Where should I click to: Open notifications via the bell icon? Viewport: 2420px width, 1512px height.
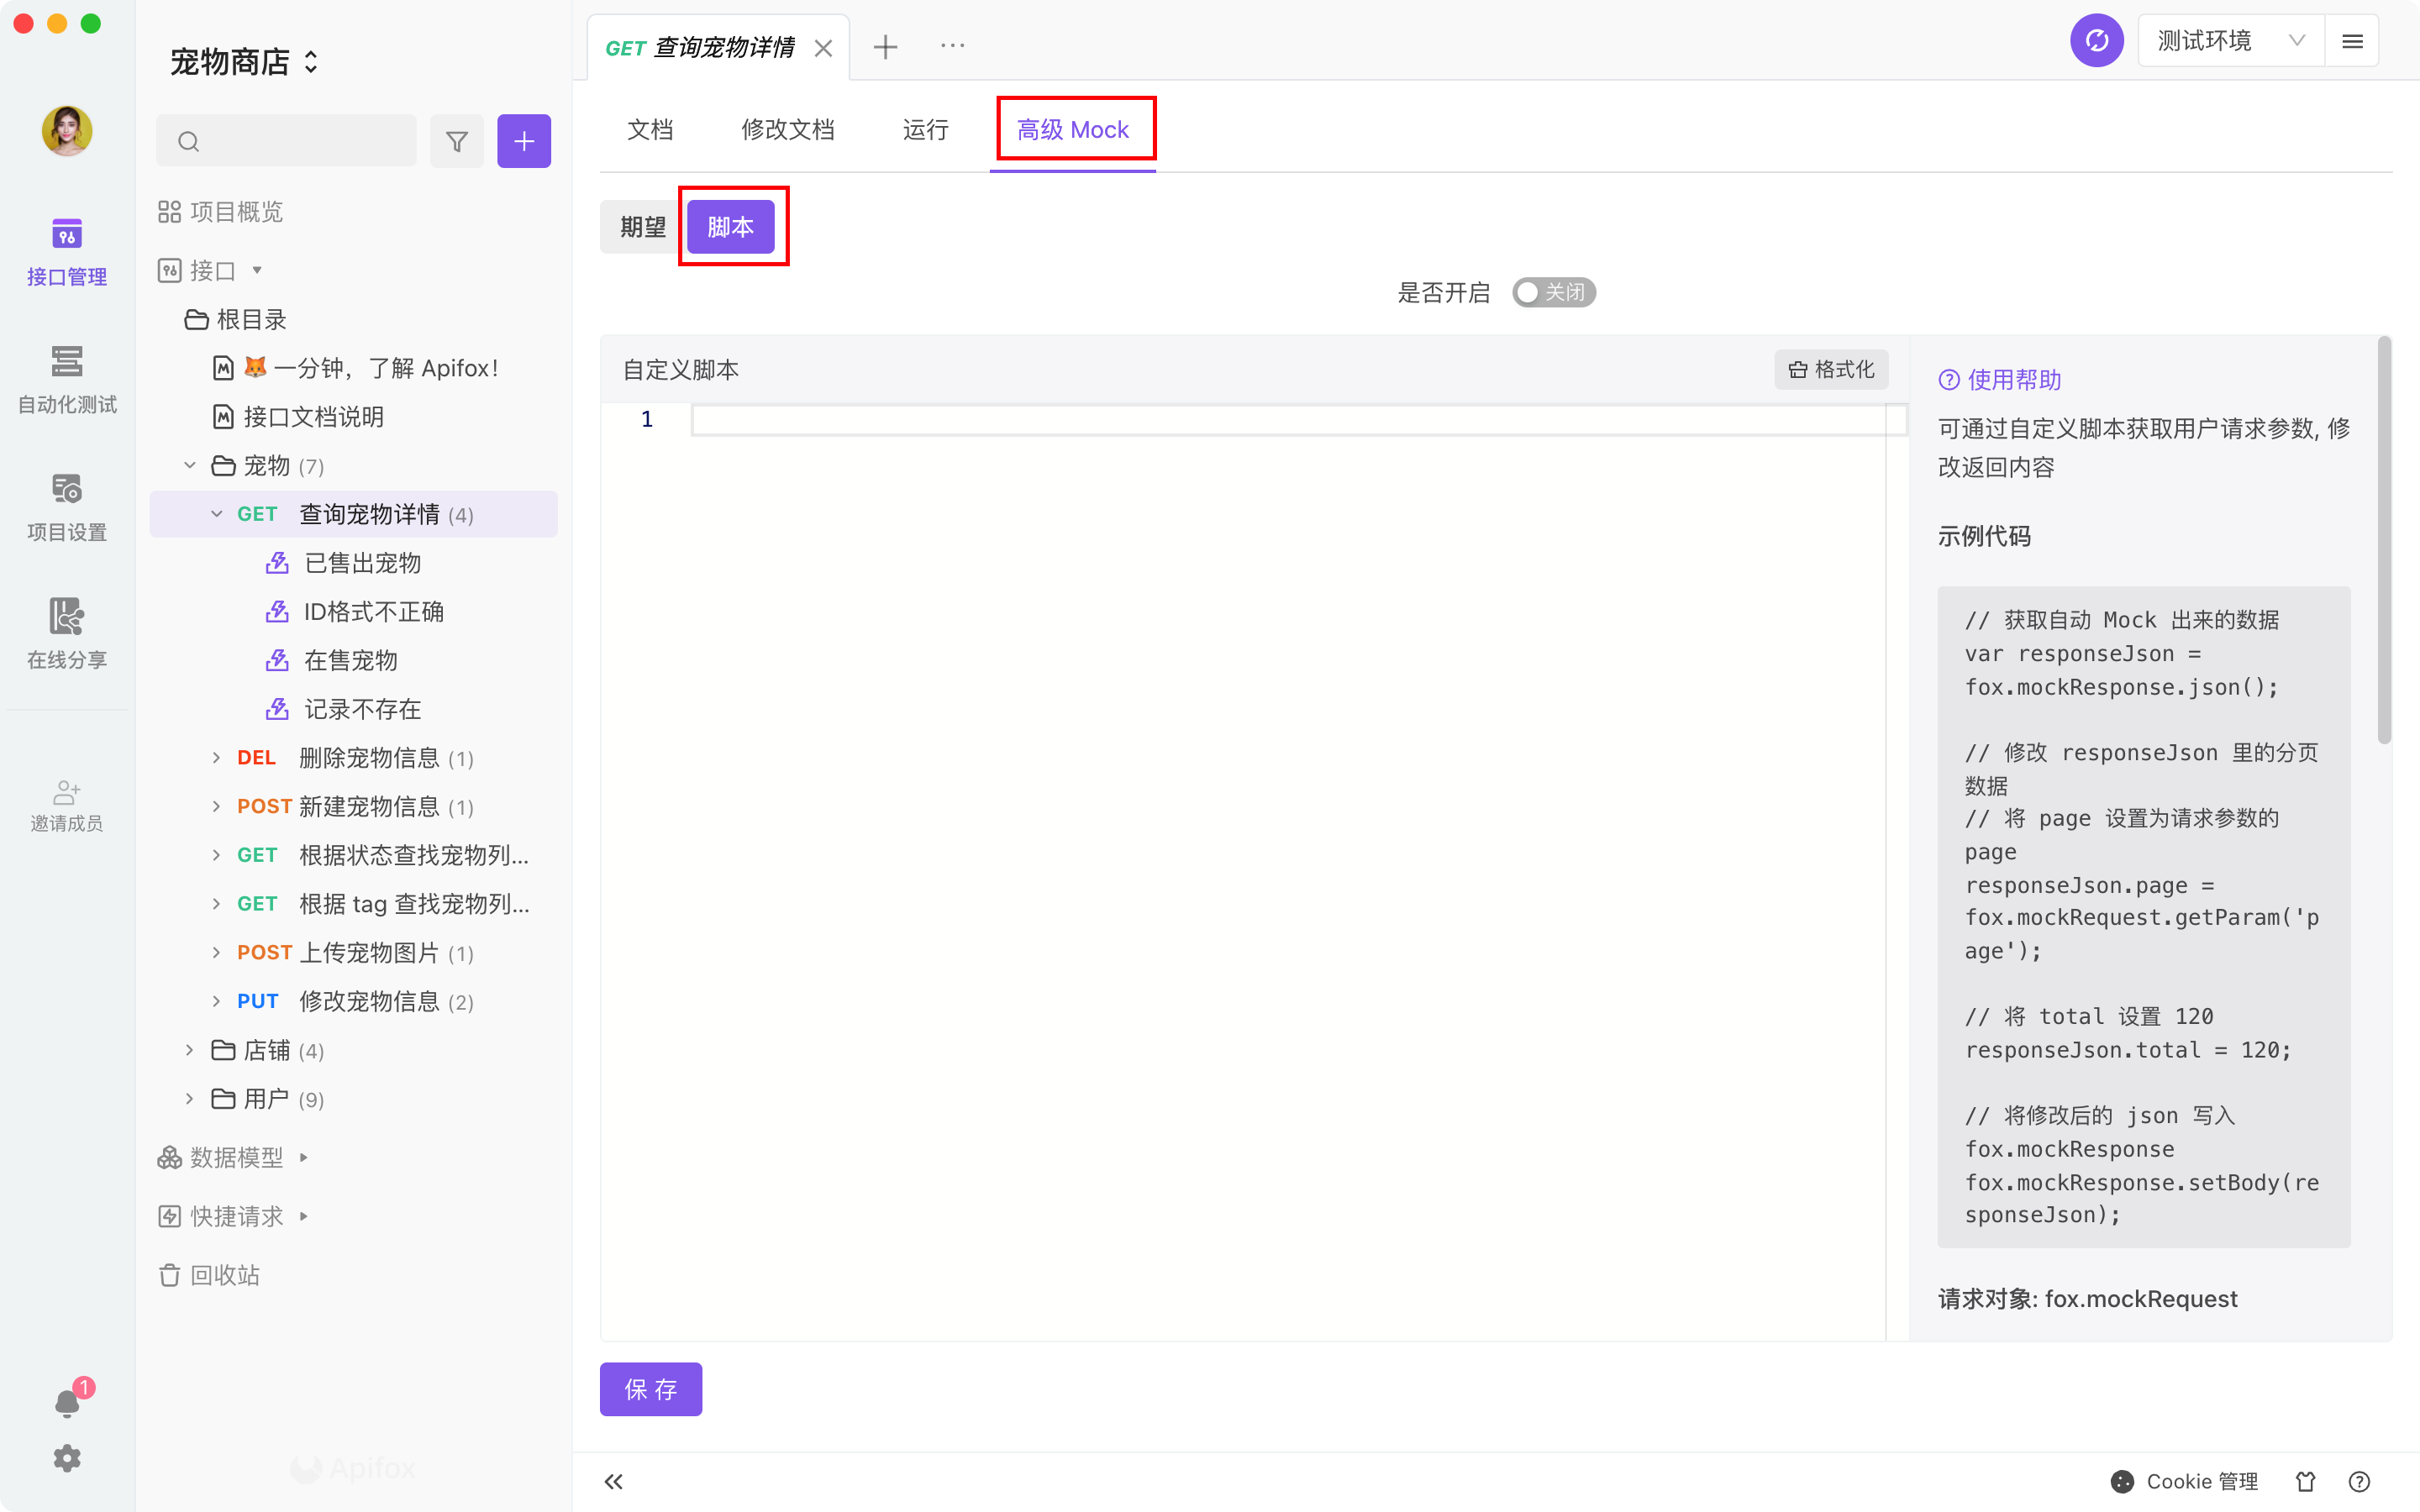66,1401
